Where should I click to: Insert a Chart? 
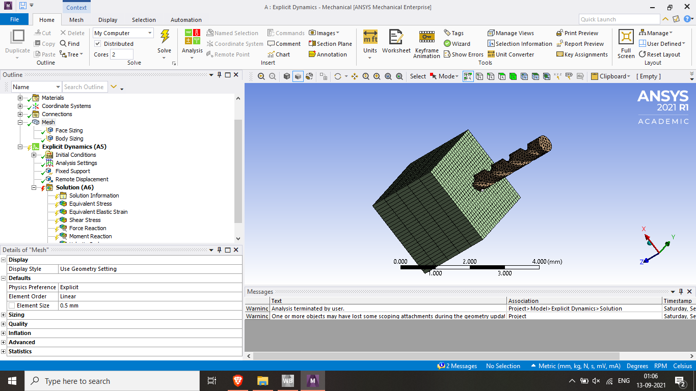(x=279, y=54)
